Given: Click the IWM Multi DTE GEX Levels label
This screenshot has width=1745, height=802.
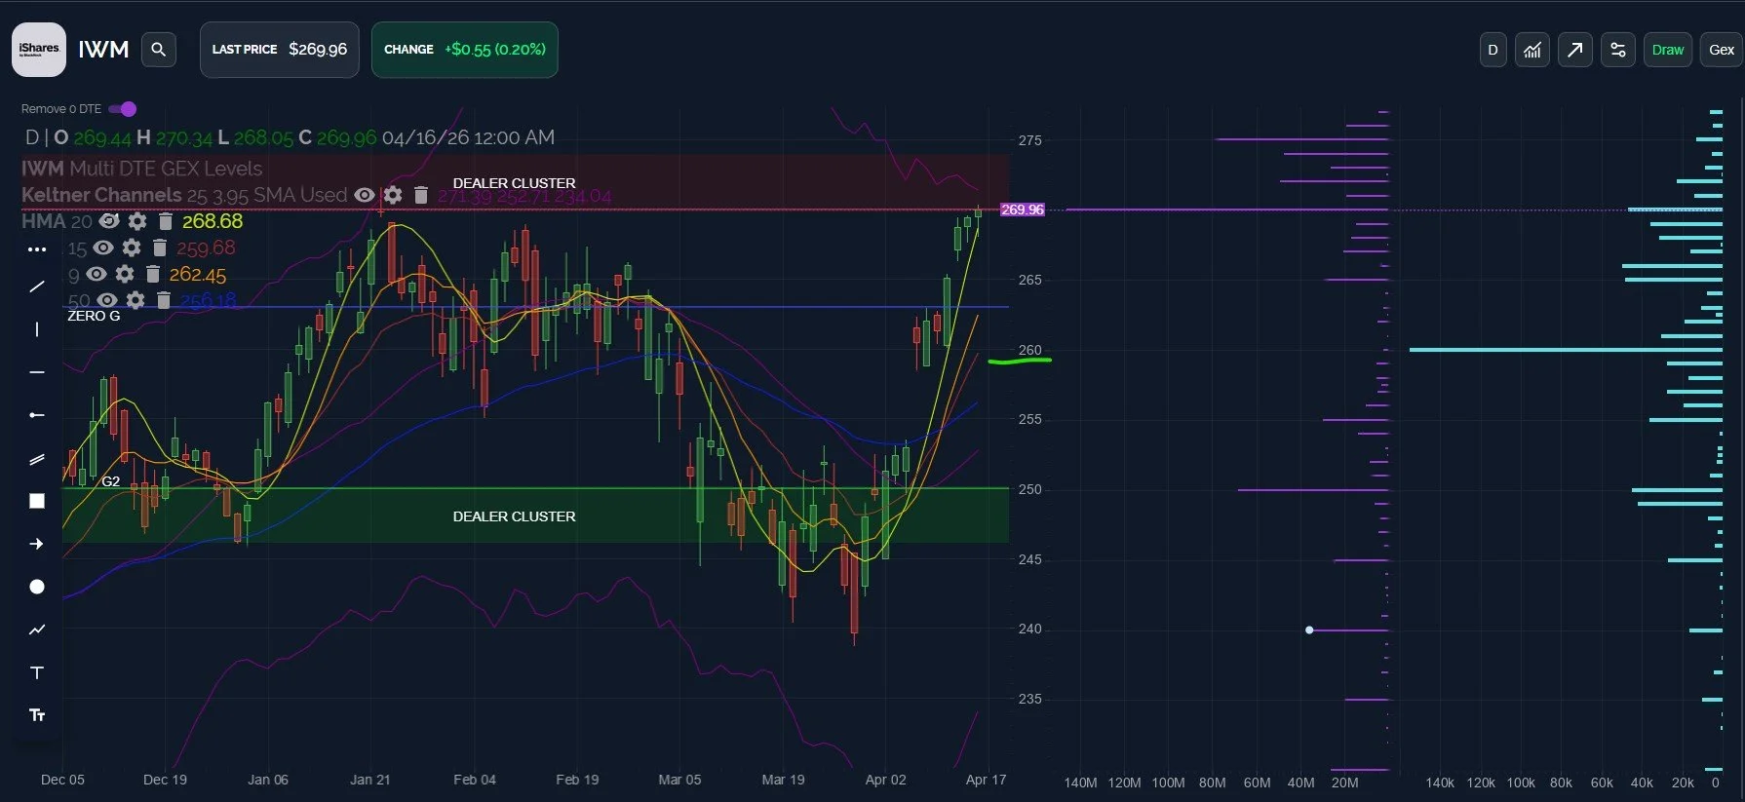Looking at the screenshot, I should (142, 169).
